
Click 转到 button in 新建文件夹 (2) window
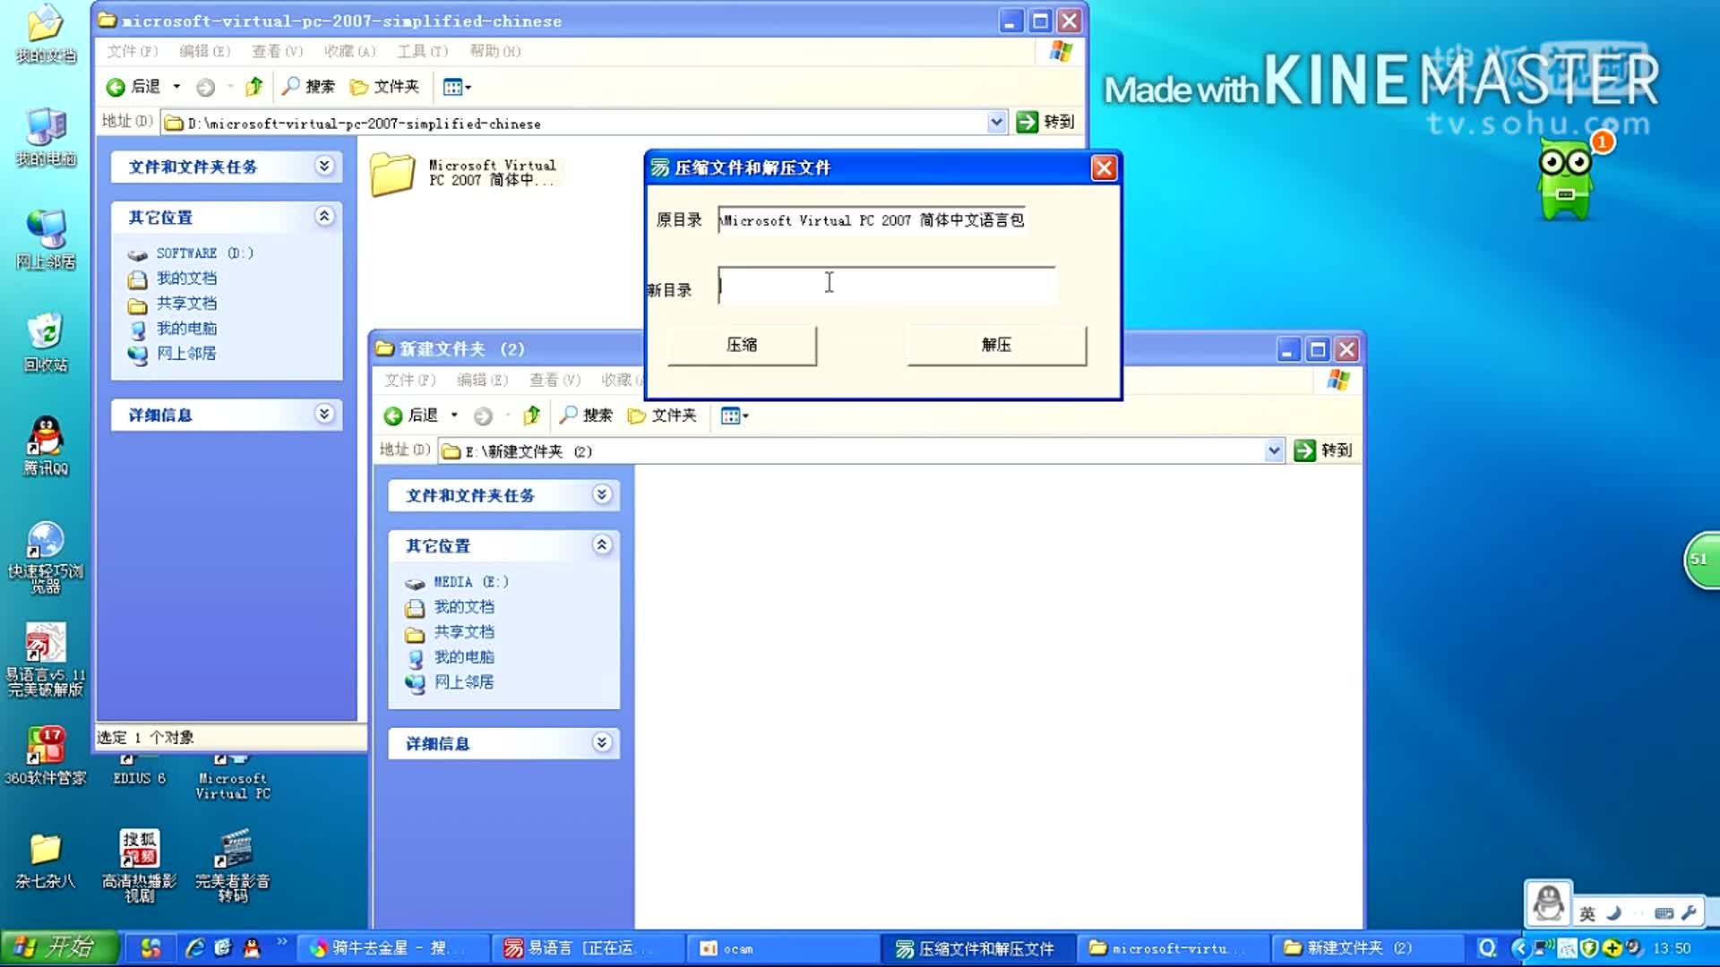1323,450
